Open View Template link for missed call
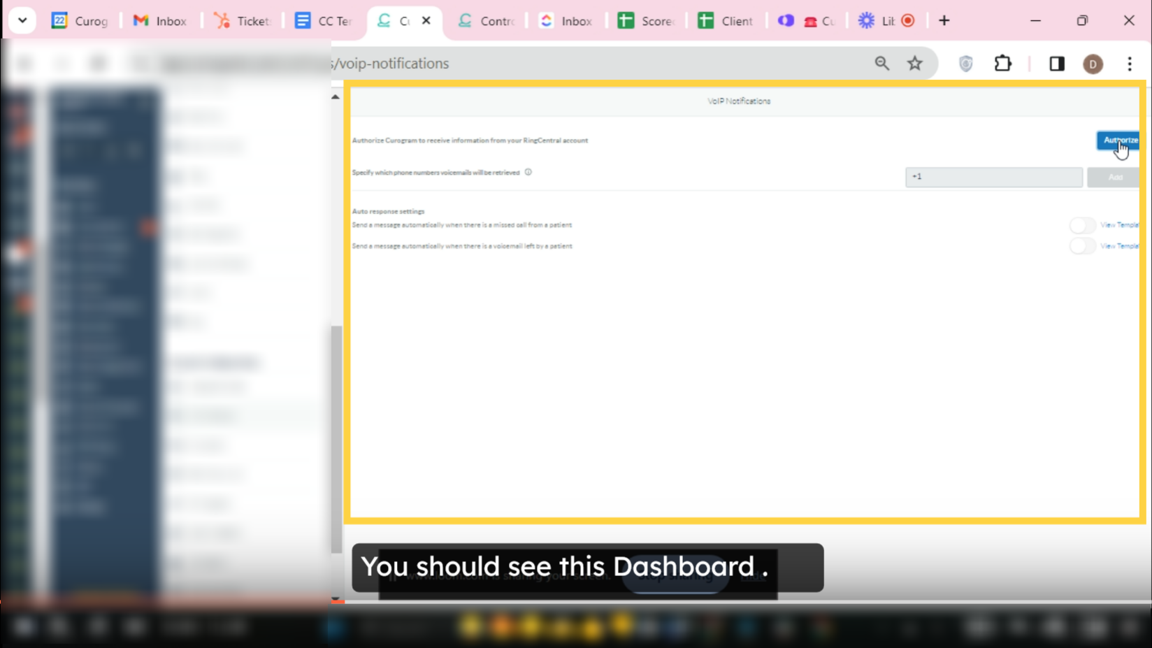 tap(1120, 225)
